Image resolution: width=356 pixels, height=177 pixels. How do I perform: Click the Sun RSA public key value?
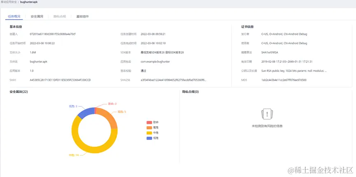[294, 71]
